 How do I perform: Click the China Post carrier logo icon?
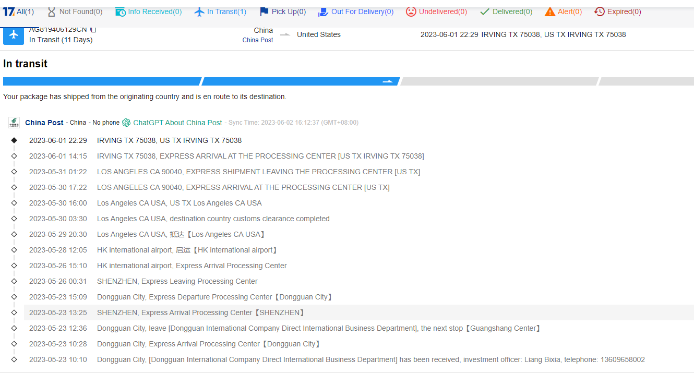coord(14,123)
